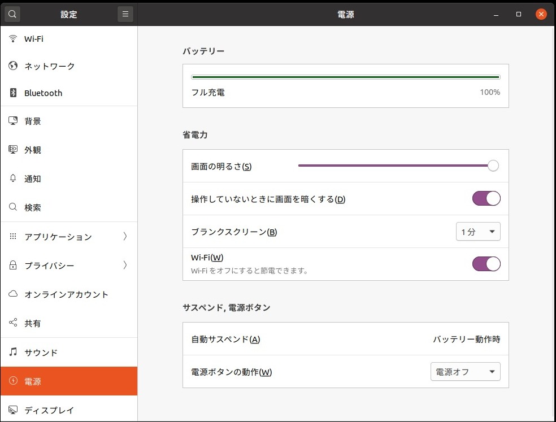
Task: Click the Wi-Fi icon in sidebar
Action: (x=14, y=39)
